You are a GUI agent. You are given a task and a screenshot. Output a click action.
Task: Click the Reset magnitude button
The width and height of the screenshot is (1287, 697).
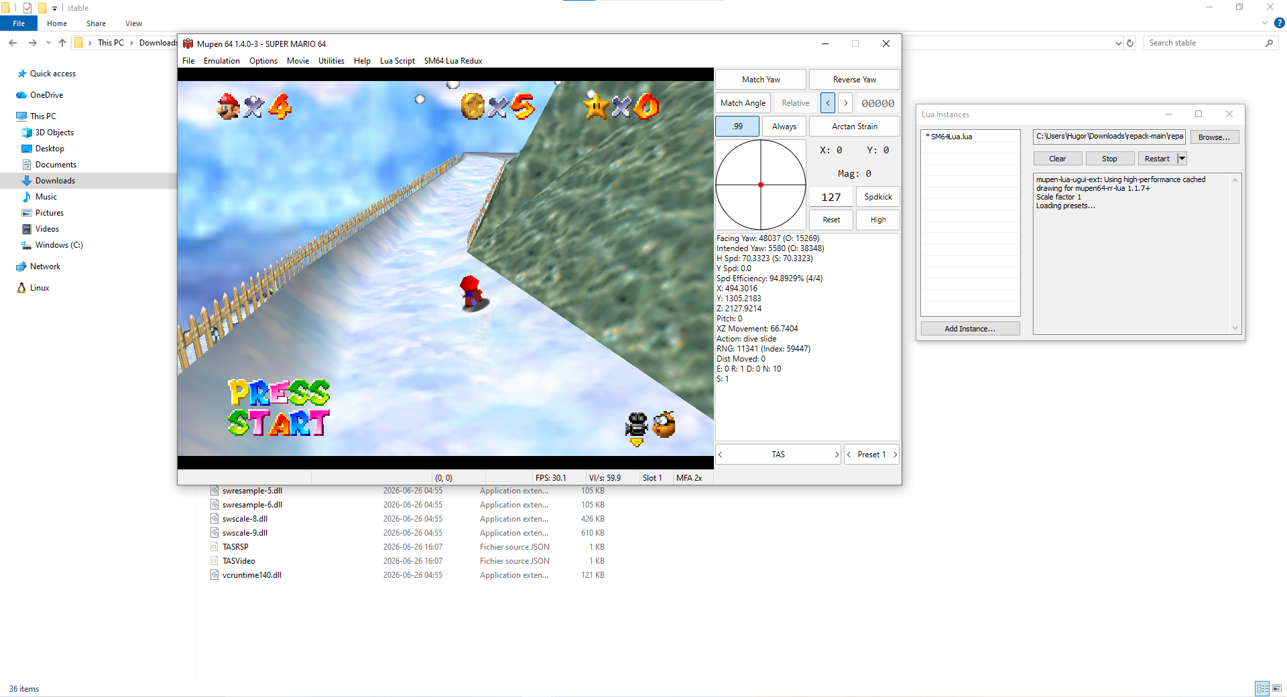pyautogui.click(x=831, y=220)
